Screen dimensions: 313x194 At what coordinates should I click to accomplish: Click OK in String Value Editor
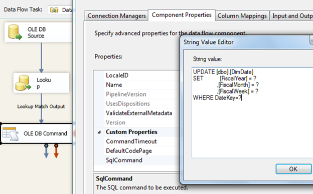click(x=293, y=169)
